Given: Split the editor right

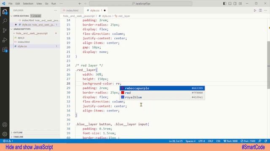Looking at the screenshot, I should 260,10.
